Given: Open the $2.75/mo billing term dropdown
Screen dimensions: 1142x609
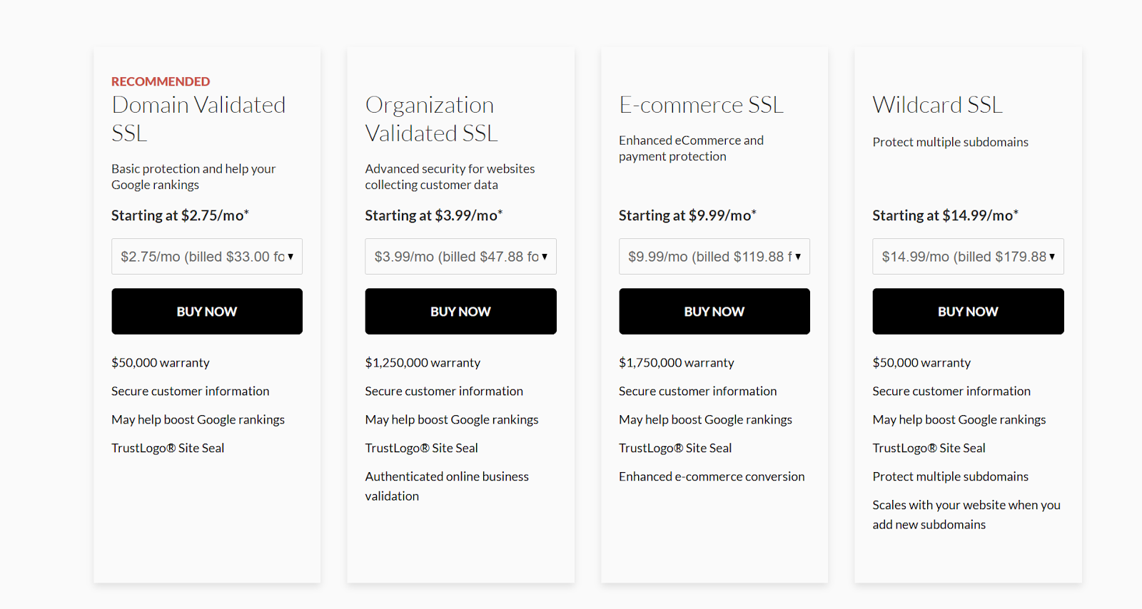Looking at the screenshot, I should 206,257.
